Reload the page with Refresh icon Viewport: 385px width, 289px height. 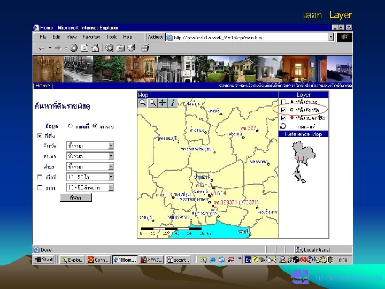84,48
